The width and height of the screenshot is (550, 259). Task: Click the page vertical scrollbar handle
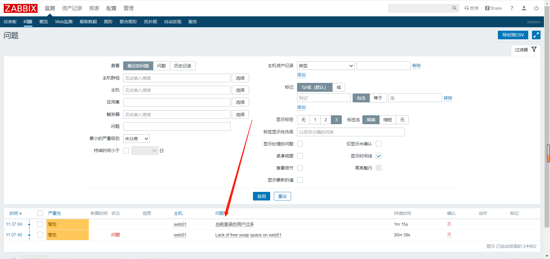tap(548, 153)
